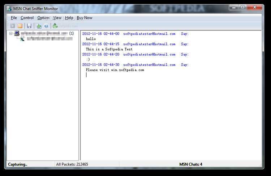Click the application icon in title bar
This screenshot has width=271, height=176.
coord(9,8)
